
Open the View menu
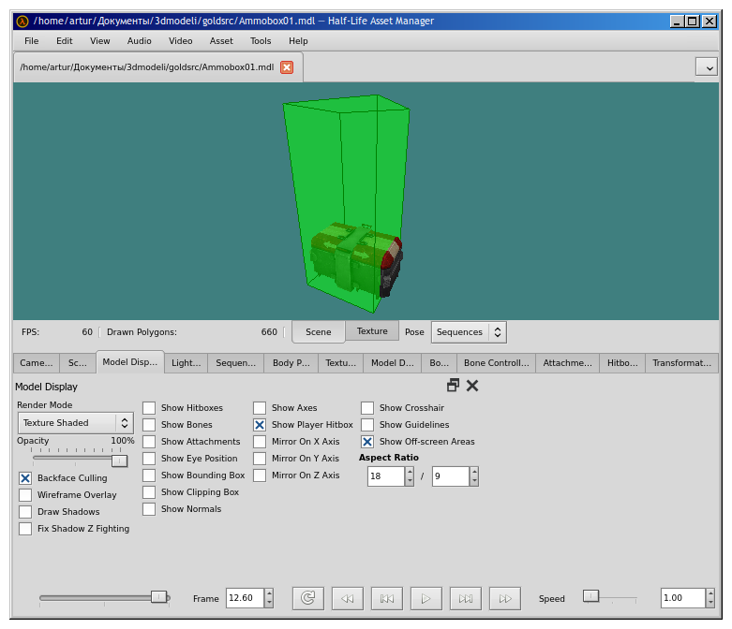100,41
